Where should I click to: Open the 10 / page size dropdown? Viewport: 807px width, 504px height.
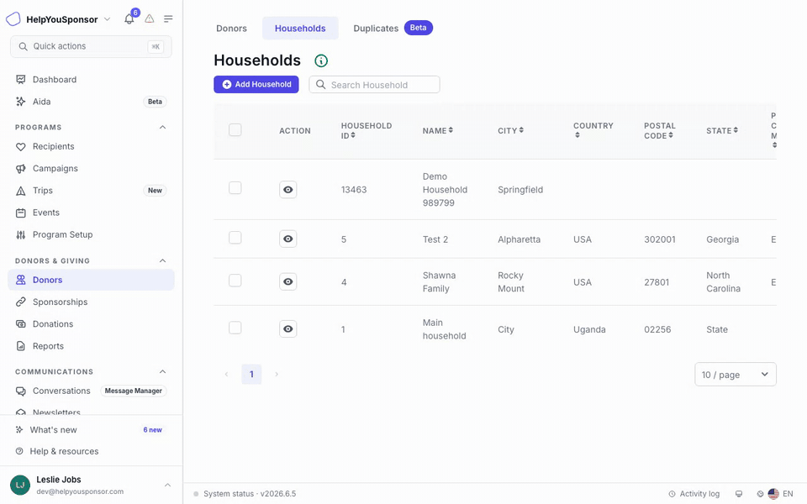click(736, 375)
